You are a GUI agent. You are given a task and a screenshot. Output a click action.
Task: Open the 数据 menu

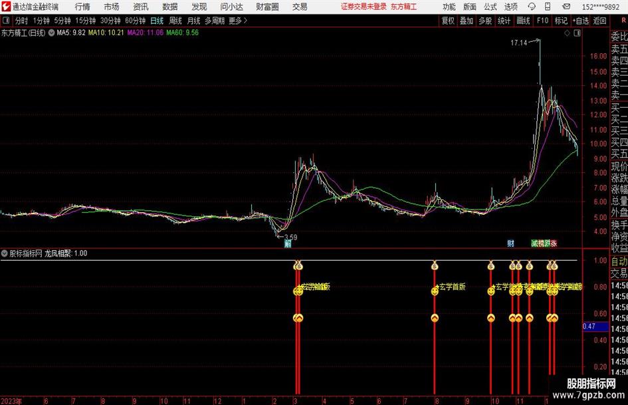click(170, 7)
